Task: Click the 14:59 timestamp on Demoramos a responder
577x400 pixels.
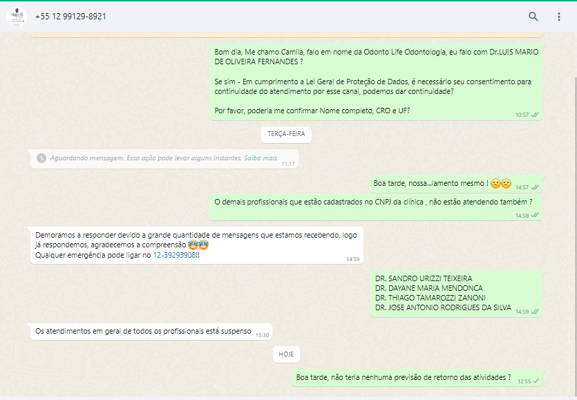Action: coord(352,260)
